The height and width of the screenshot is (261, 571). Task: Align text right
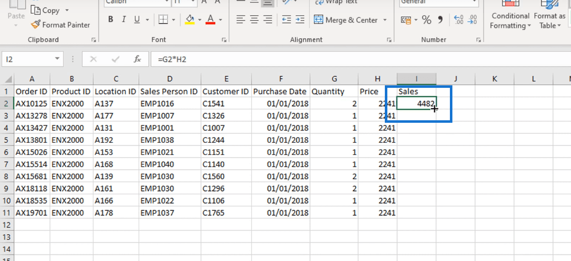point(268,19)
